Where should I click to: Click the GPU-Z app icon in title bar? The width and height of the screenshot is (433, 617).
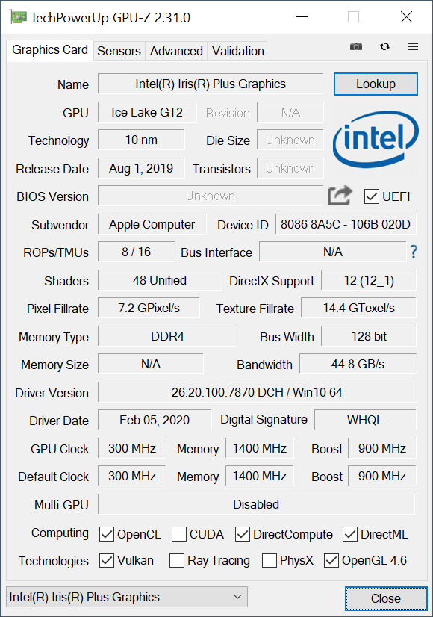(x=18, y=17)
